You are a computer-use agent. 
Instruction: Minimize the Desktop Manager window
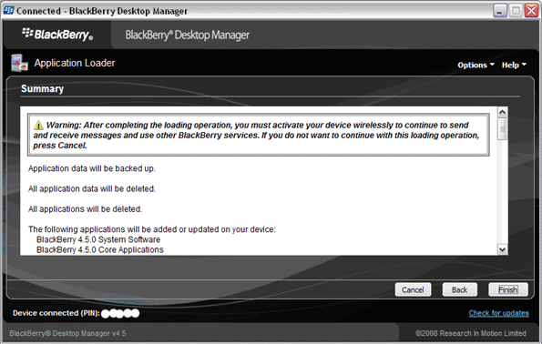[499, 11]
